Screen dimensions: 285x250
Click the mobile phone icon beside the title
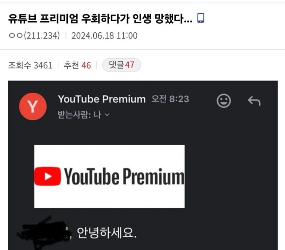(x=201, y=18)
